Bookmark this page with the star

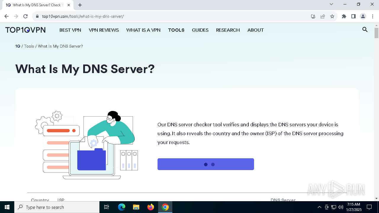click(x=332, y=16)
